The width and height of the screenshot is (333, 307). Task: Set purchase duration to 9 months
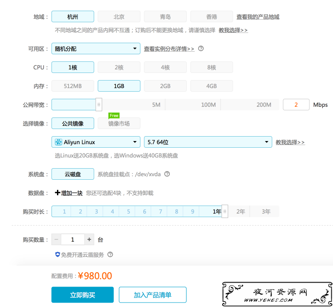tap(192, 211)
